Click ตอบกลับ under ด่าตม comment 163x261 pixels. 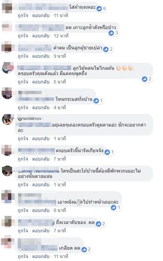41,56
